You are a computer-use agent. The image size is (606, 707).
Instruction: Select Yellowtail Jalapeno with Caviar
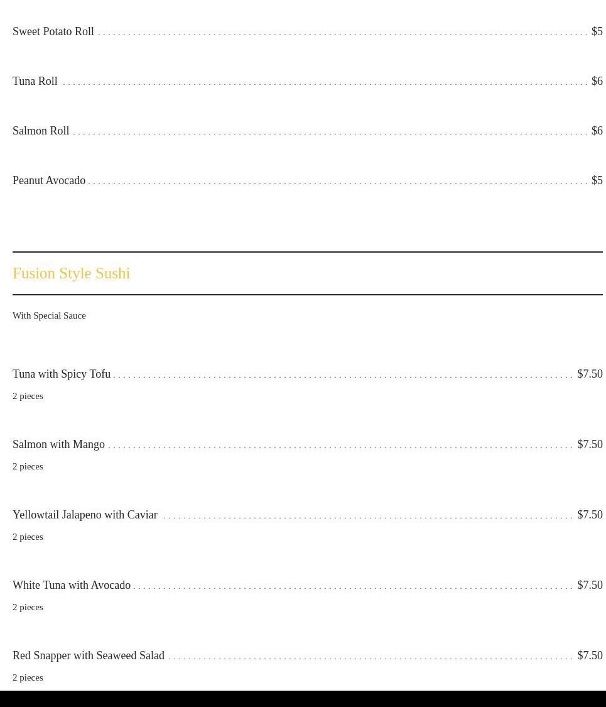tap(85, 515)
